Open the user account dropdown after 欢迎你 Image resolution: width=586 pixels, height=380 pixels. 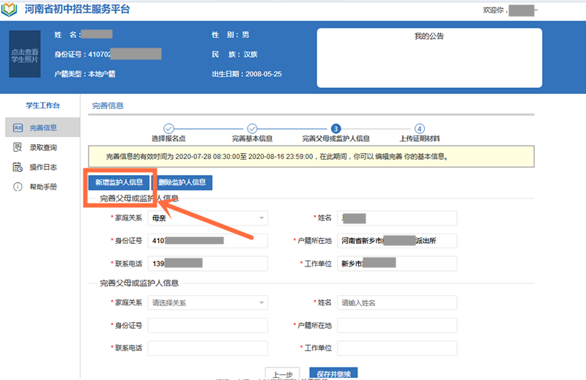(538, 10)
